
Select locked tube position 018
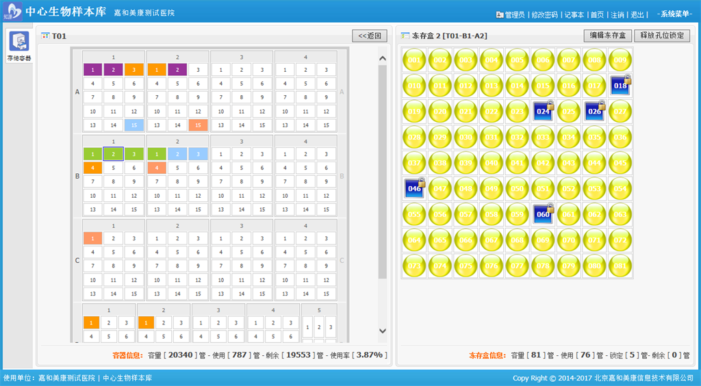620,86
